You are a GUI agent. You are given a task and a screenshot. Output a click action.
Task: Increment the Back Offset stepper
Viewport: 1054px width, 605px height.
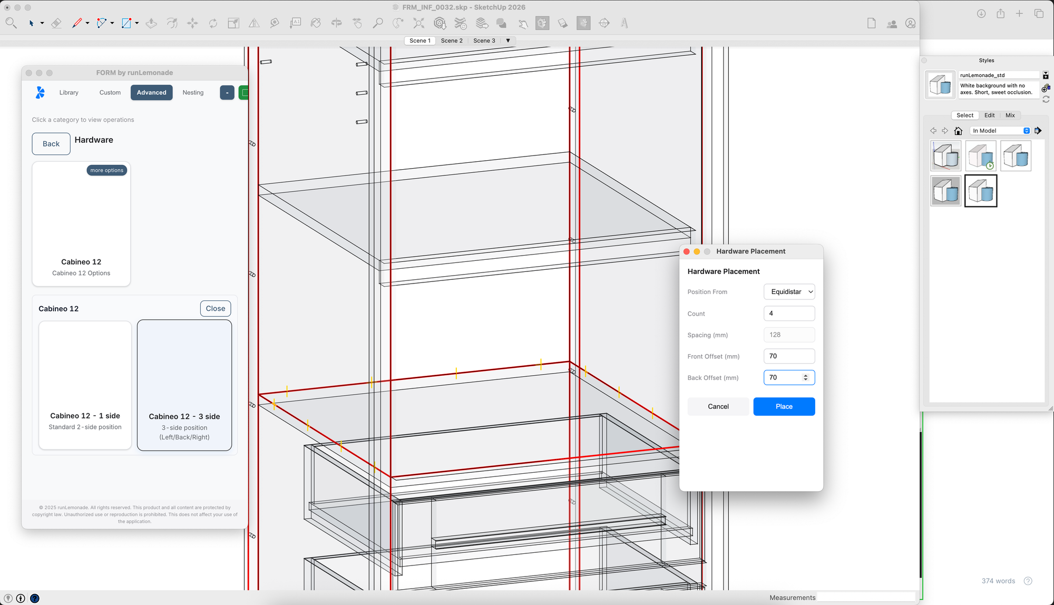point(805,375)
